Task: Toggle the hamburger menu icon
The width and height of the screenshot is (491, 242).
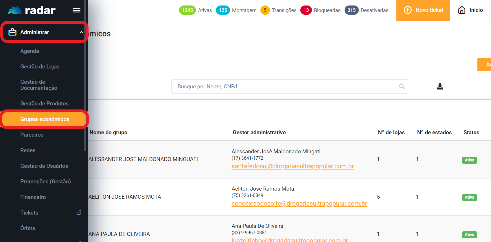Action: coord(76,10)
